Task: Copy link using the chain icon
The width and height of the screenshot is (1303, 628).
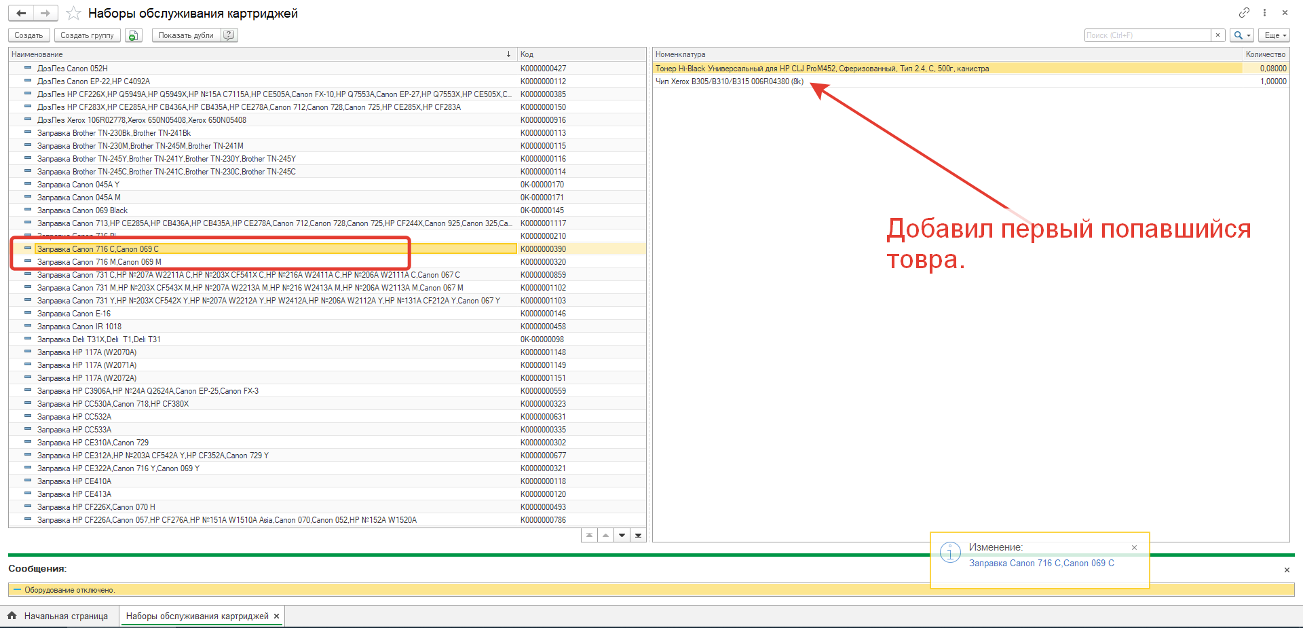Action: tap(1244, 13)
